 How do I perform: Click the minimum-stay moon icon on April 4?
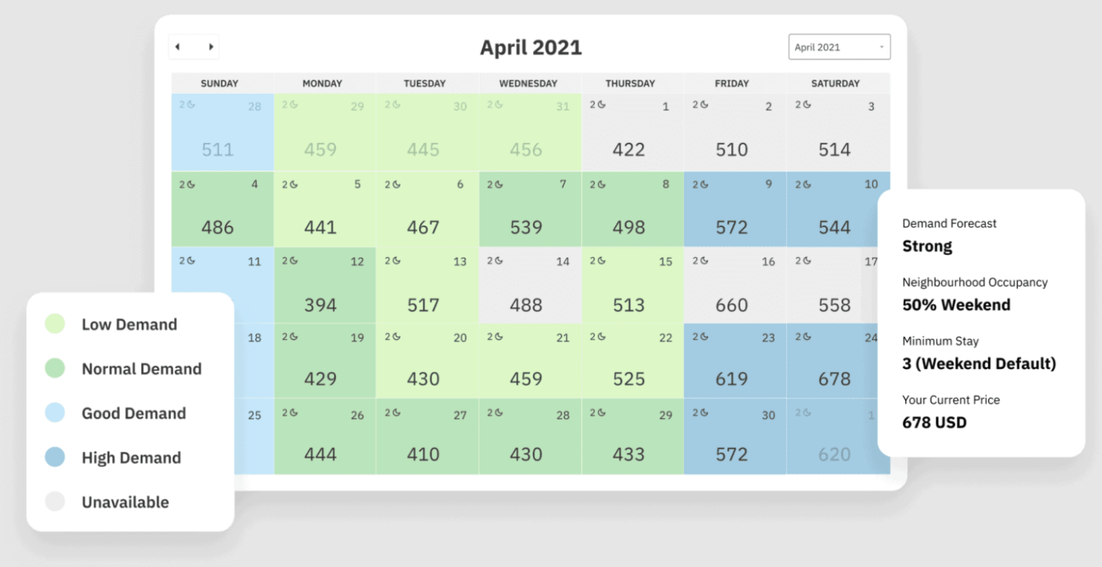click(x=192, y=184)
